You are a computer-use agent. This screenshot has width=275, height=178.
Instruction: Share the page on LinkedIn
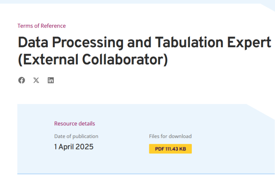pyautogui.click(x=51, y=80)
